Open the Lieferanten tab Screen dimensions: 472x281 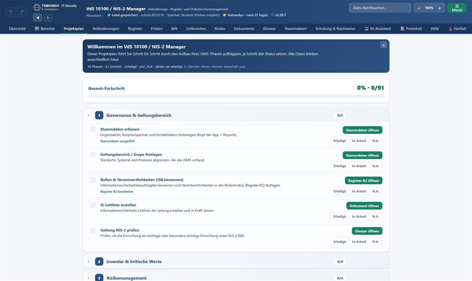pyautogui.click(x=196, y=29)
